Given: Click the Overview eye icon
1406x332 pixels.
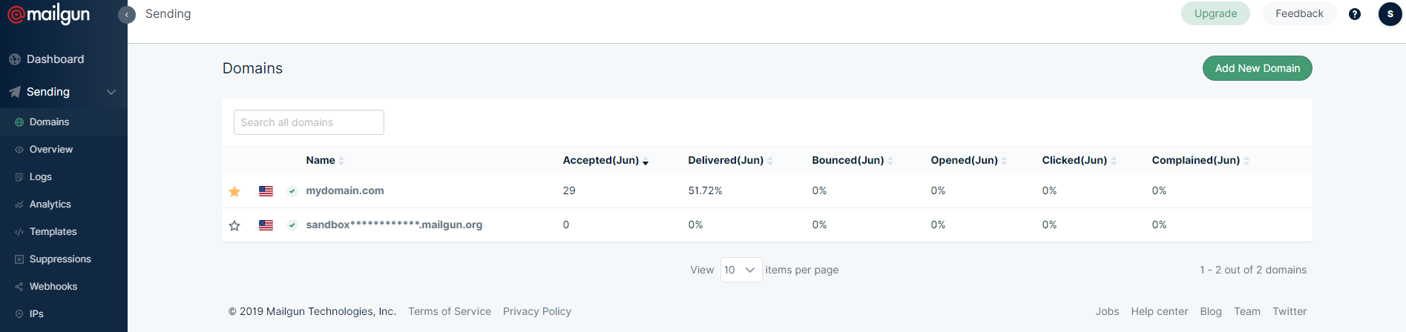Looking at the screenshot, I should point(19,150).
